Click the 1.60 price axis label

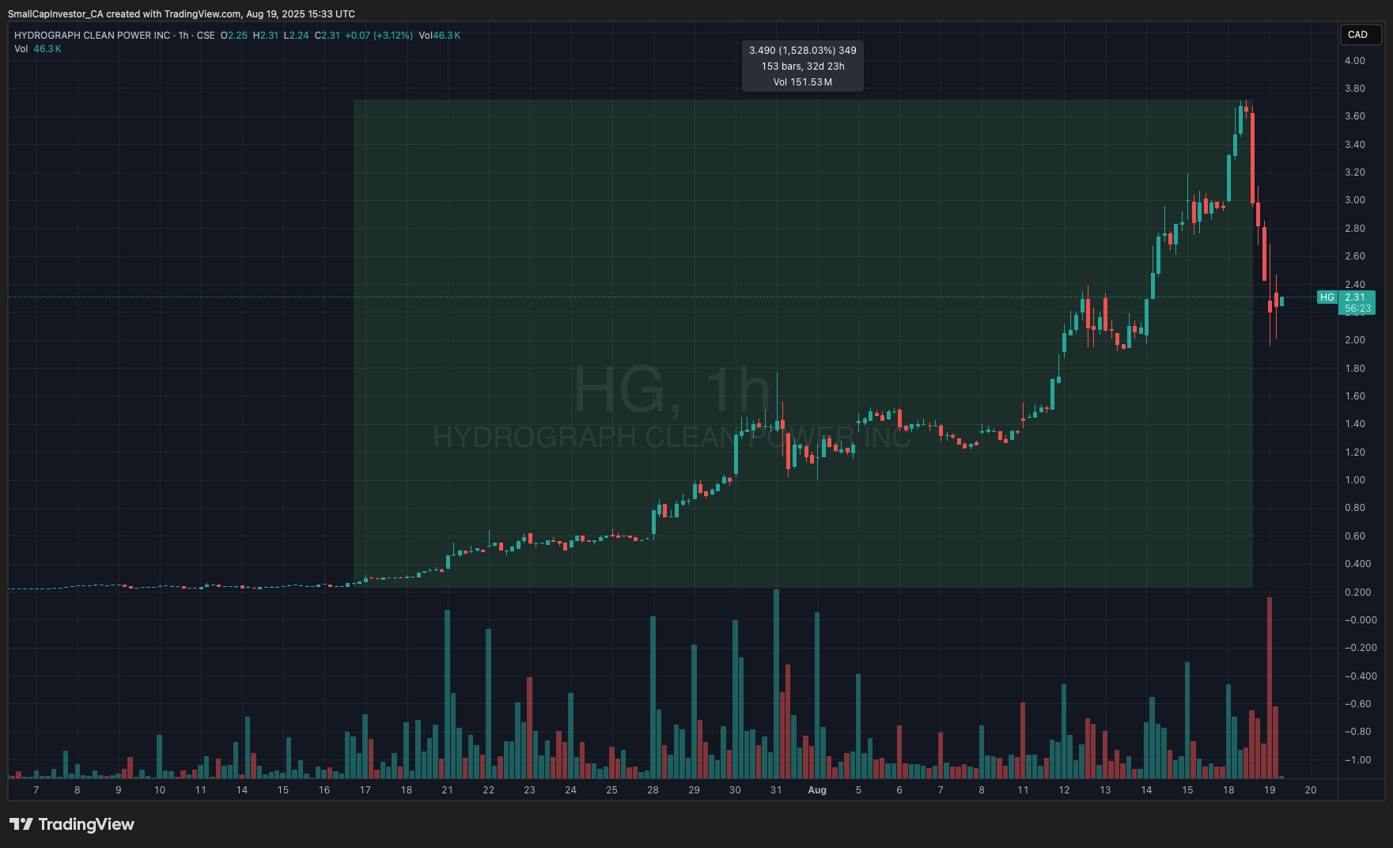click(1355, 396)
